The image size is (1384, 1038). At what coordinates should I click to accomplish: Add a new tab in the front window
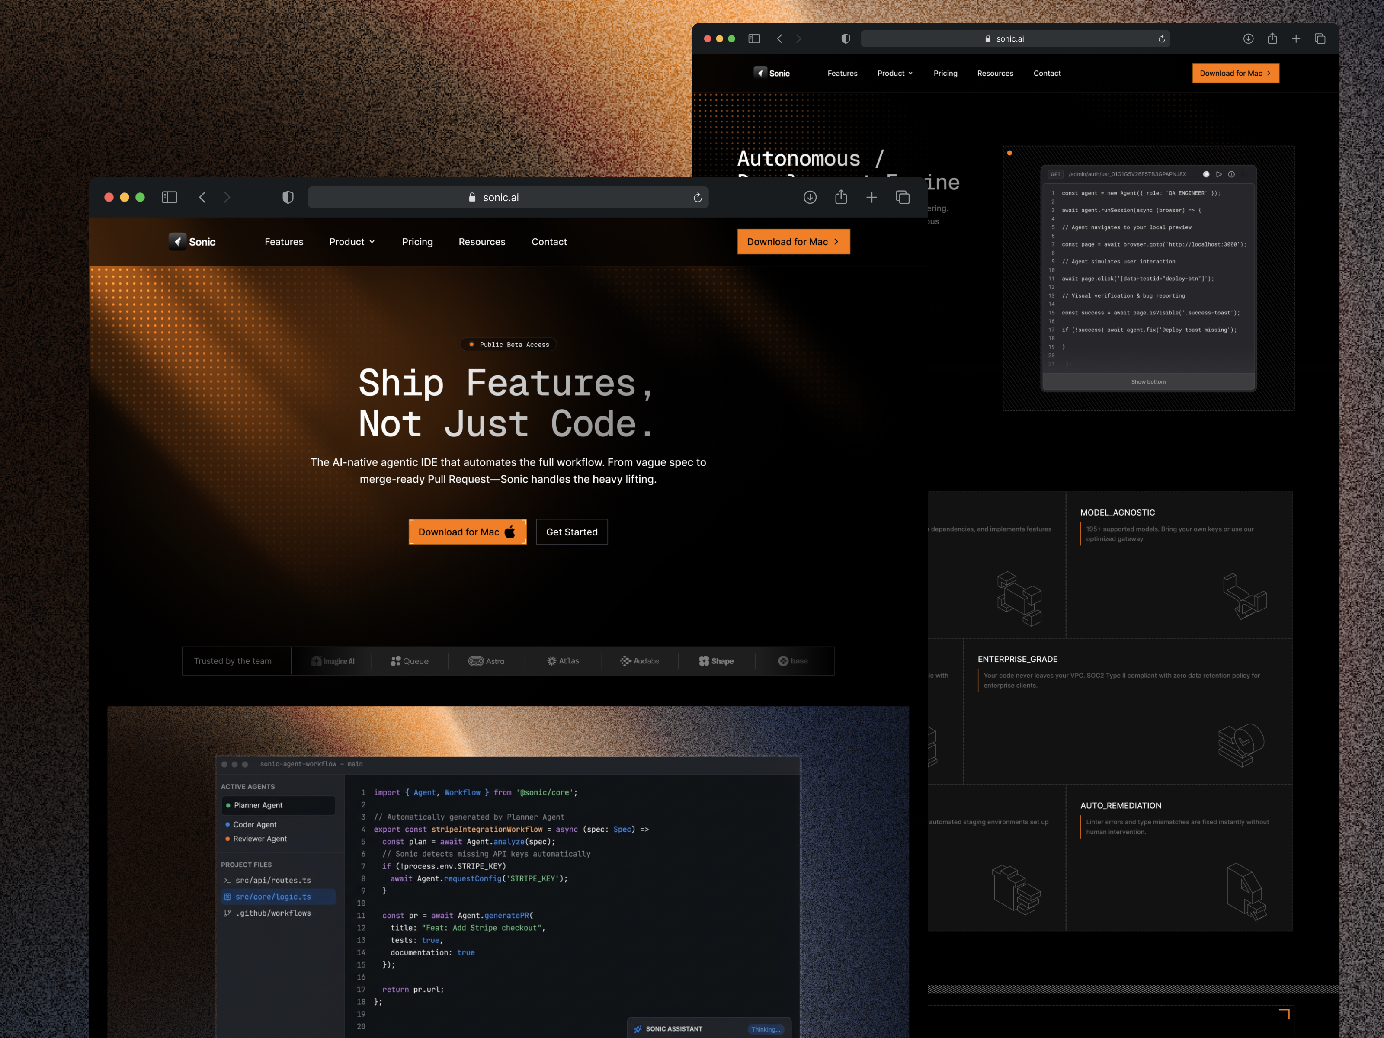click(x=871, y=197)
